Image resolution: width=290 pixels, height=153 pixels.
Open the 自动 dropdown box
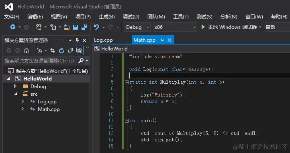tap(277, 27)
